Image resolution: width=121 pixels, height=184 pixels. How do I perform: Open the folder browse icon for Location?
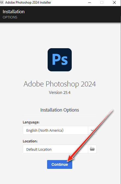pyautogui.click(x=92, y=149)
